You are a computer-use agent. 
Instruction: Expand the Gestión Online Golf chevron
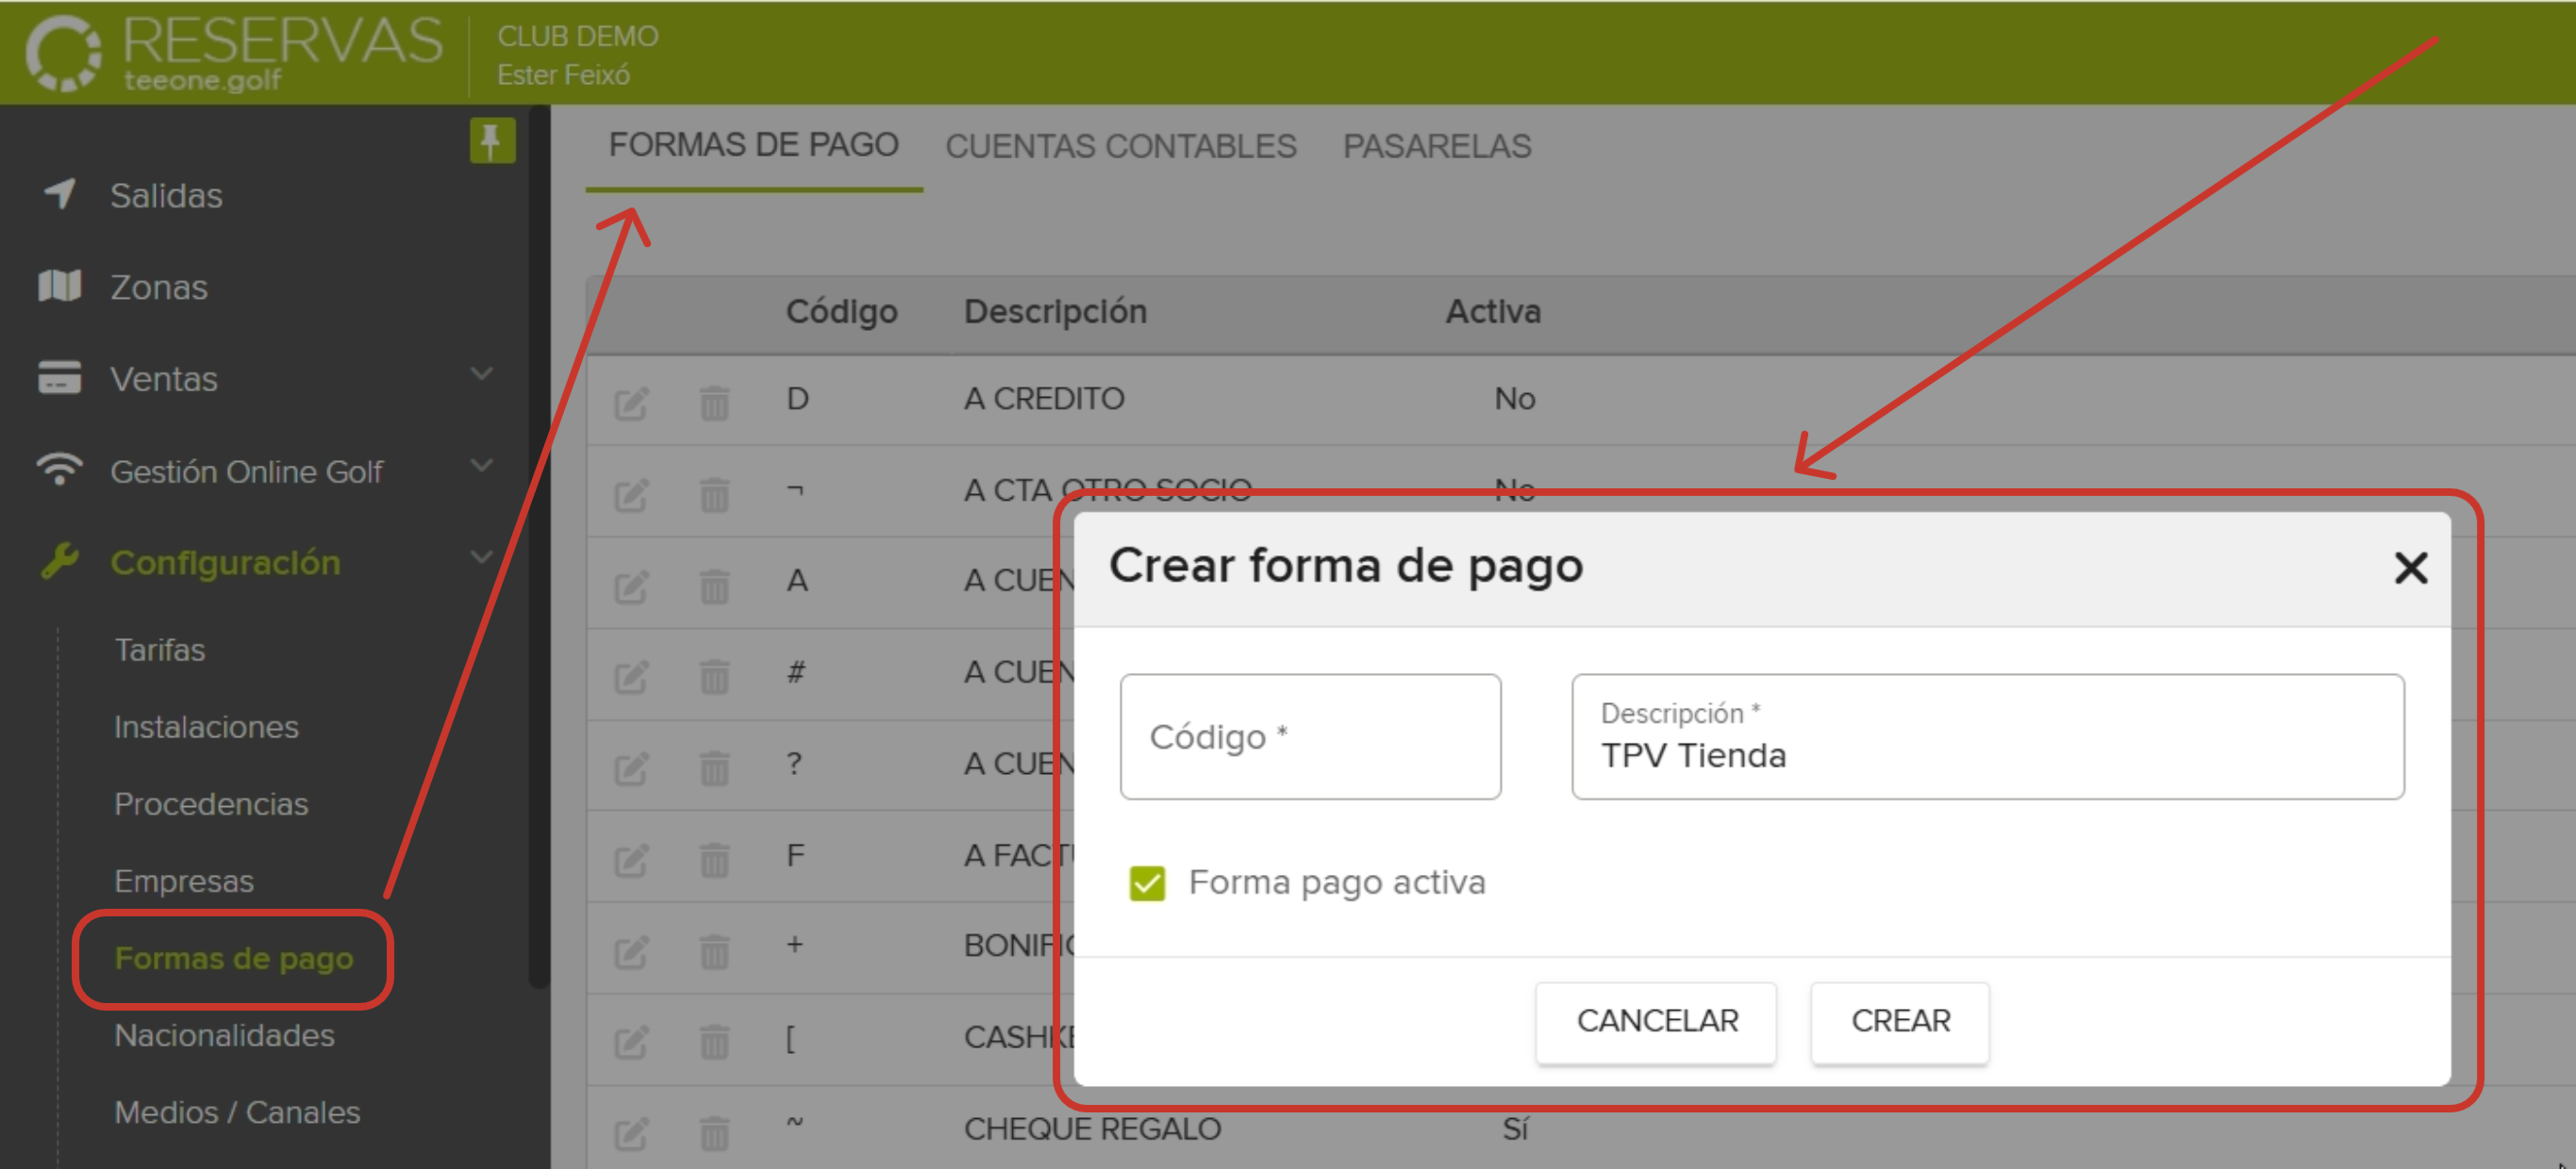pos(482,465)
